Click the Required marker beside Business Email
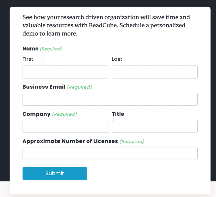 [x=79, y=87]
